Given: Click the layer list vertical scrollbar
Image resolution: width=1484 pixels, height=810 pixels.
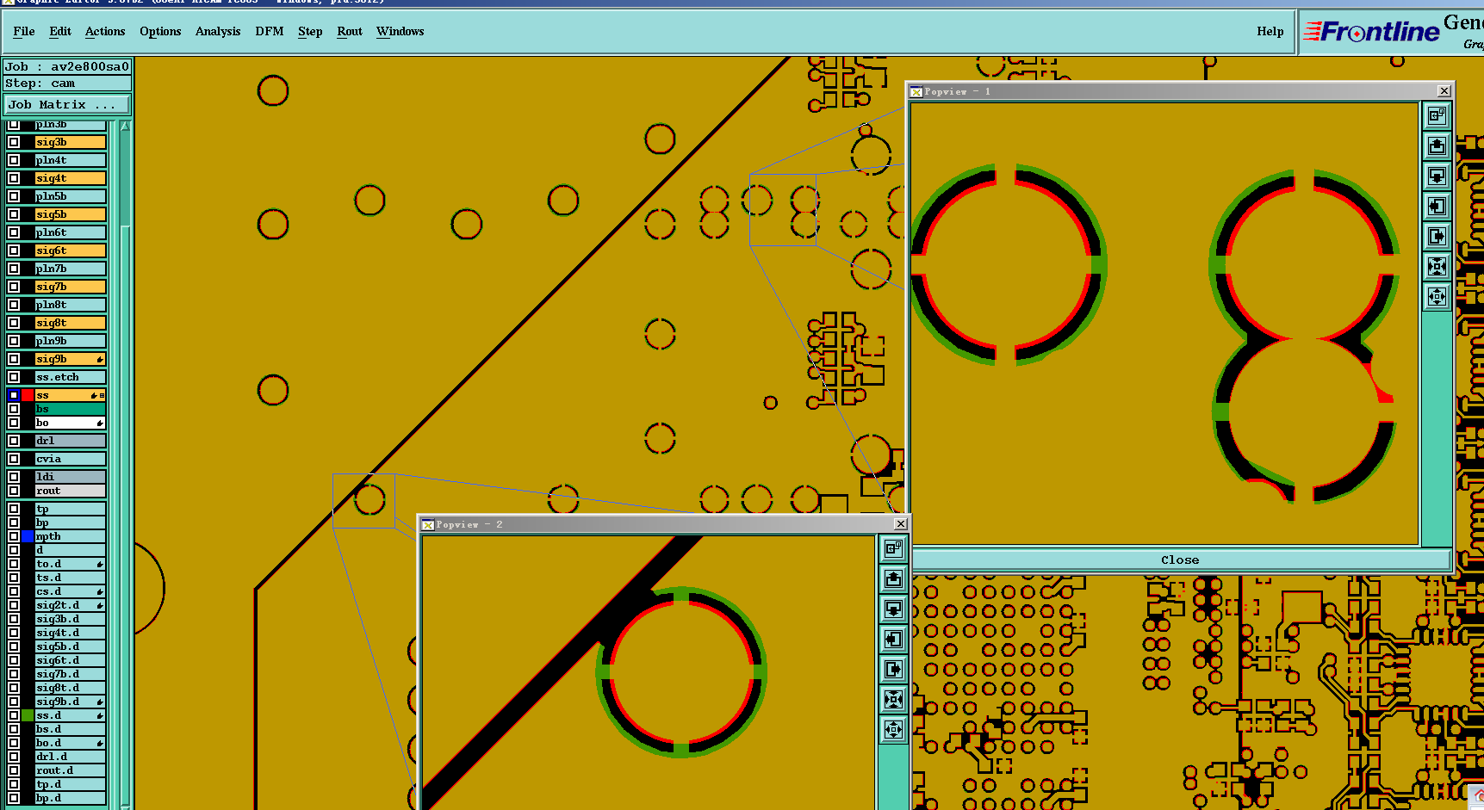Looking at the screenshot, I should (x=126, y=465).
